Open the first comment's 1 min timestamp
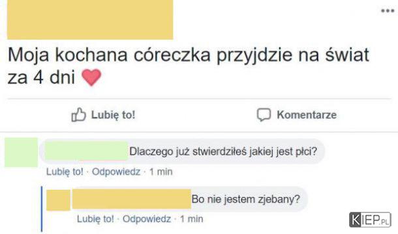Screen dimensions: 398x234 click(161, 172)
